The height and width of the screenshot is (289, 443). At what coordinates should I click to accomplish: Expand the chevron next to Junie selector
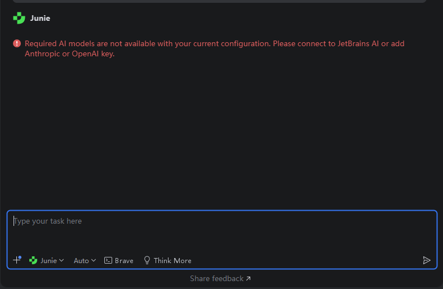point(61,260)
